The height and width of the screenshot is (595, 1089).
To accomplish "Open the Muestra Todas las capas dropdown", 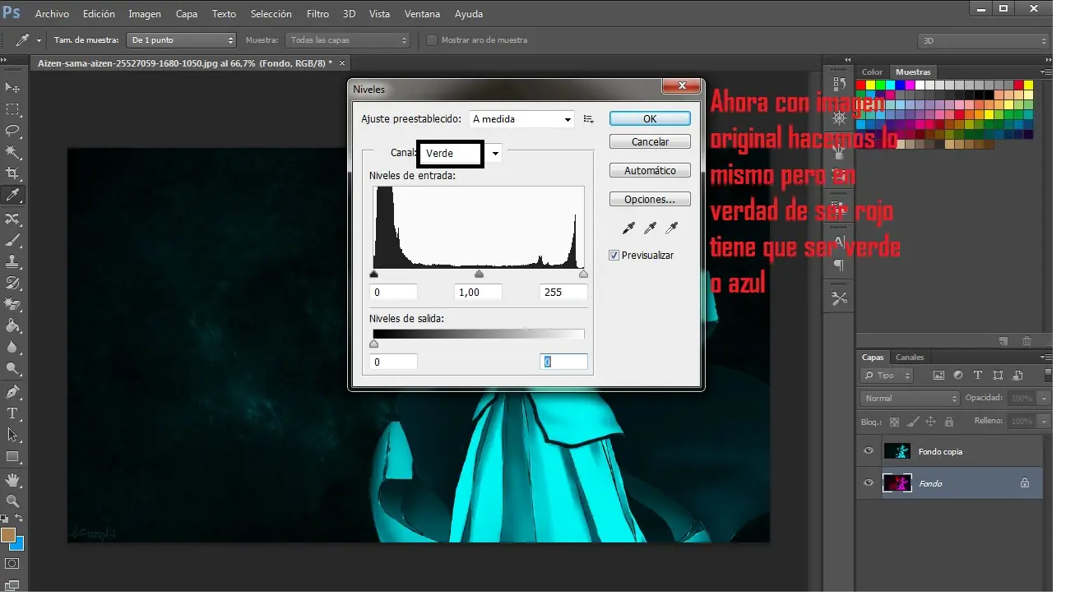I will (346, 40).
